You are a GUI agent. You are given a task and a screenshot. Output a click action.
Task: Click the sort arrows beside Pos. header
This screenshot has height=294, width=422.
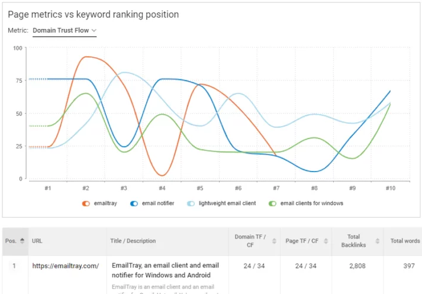coord(23,241)
